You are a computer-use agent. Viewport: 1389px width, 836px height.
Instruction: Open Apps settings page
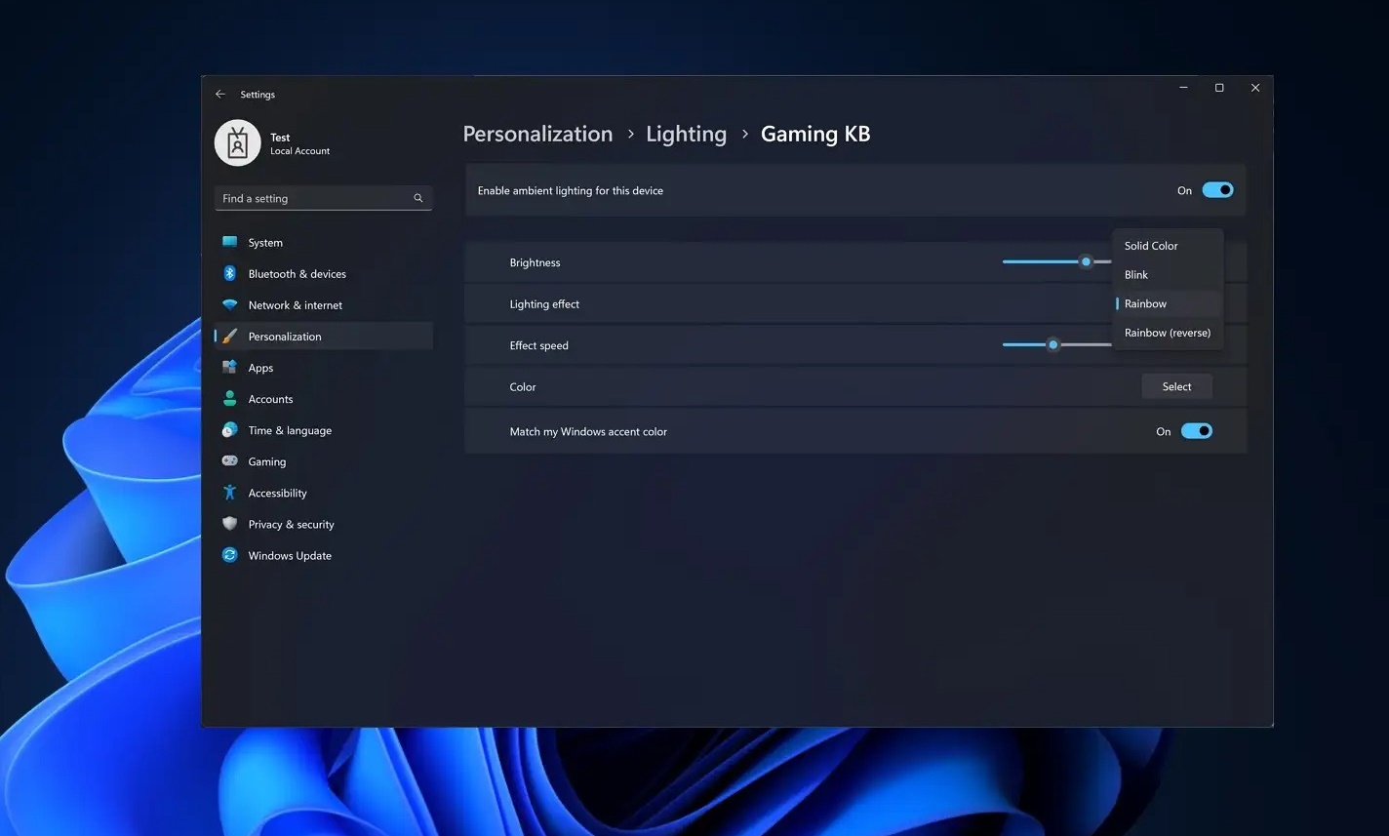[324, 367]
